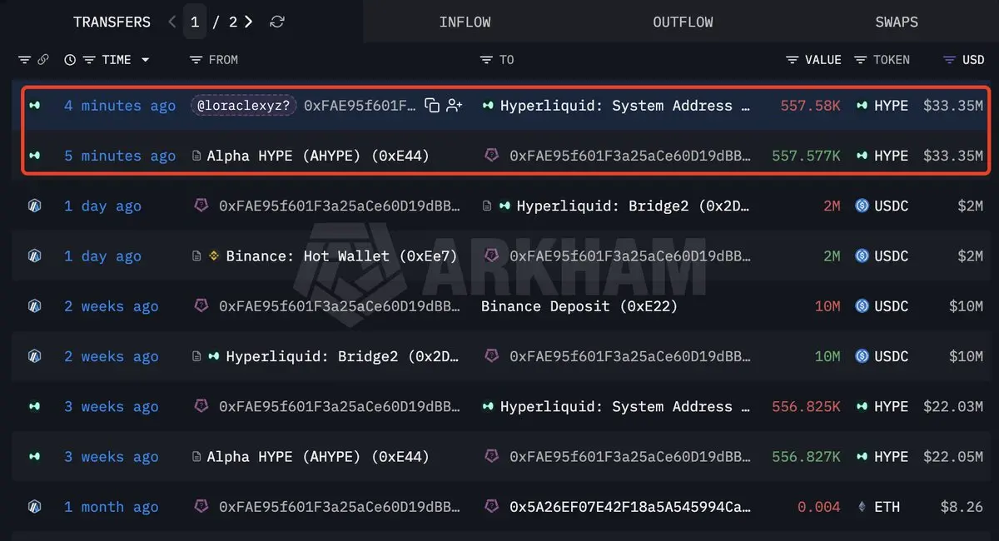Screen dimensions: 999x541
Task: Switch to the TRANSFERS tab
Action: tap(112, 22)
